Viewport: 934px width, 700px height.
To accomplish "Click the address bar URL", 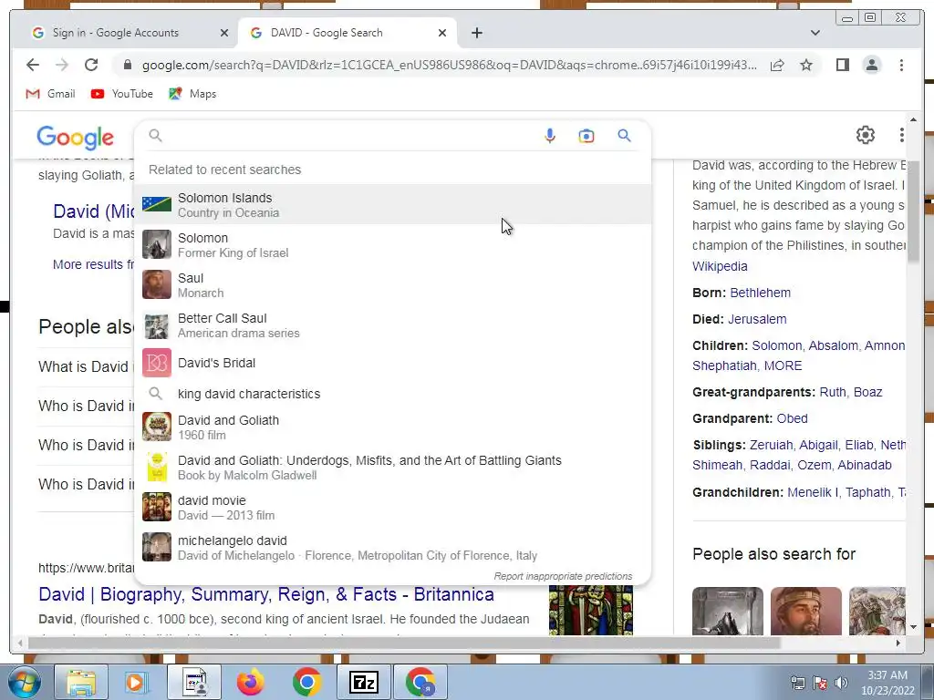I will [449, 65].
